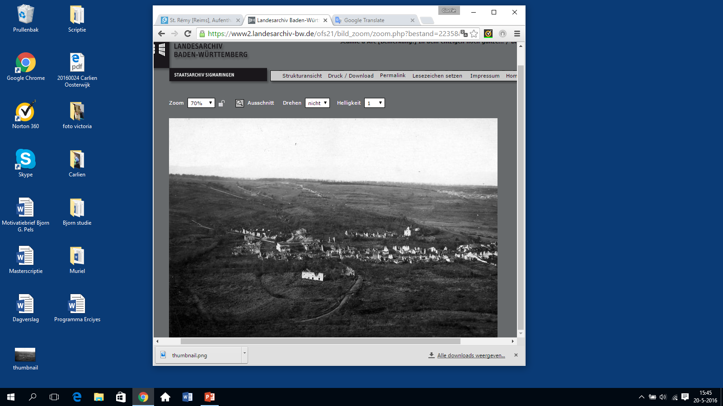Open the foto victoria folder
This screenshot has width=723, height=406.
77,115
